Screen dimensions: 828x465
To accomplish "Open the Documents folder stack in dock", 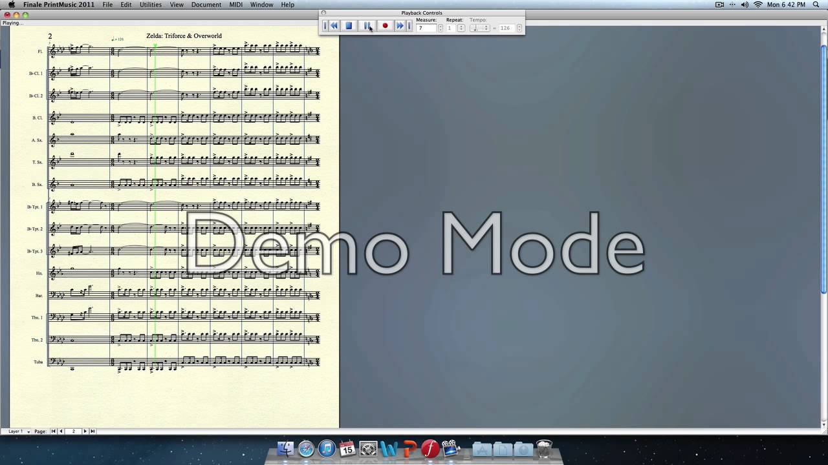I will [x=501, y=449].
